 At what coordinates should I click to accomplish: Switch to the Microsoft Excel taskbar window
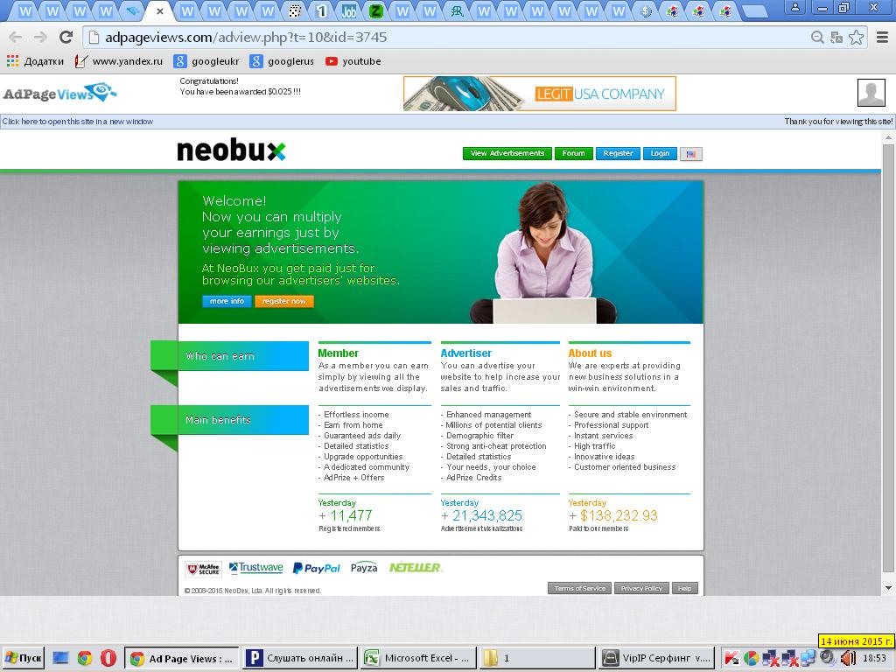[418, 658]
